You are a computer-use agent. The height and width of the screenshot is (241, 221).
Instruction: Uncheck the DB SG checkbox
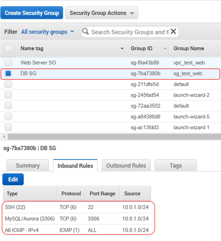[8, 74]
